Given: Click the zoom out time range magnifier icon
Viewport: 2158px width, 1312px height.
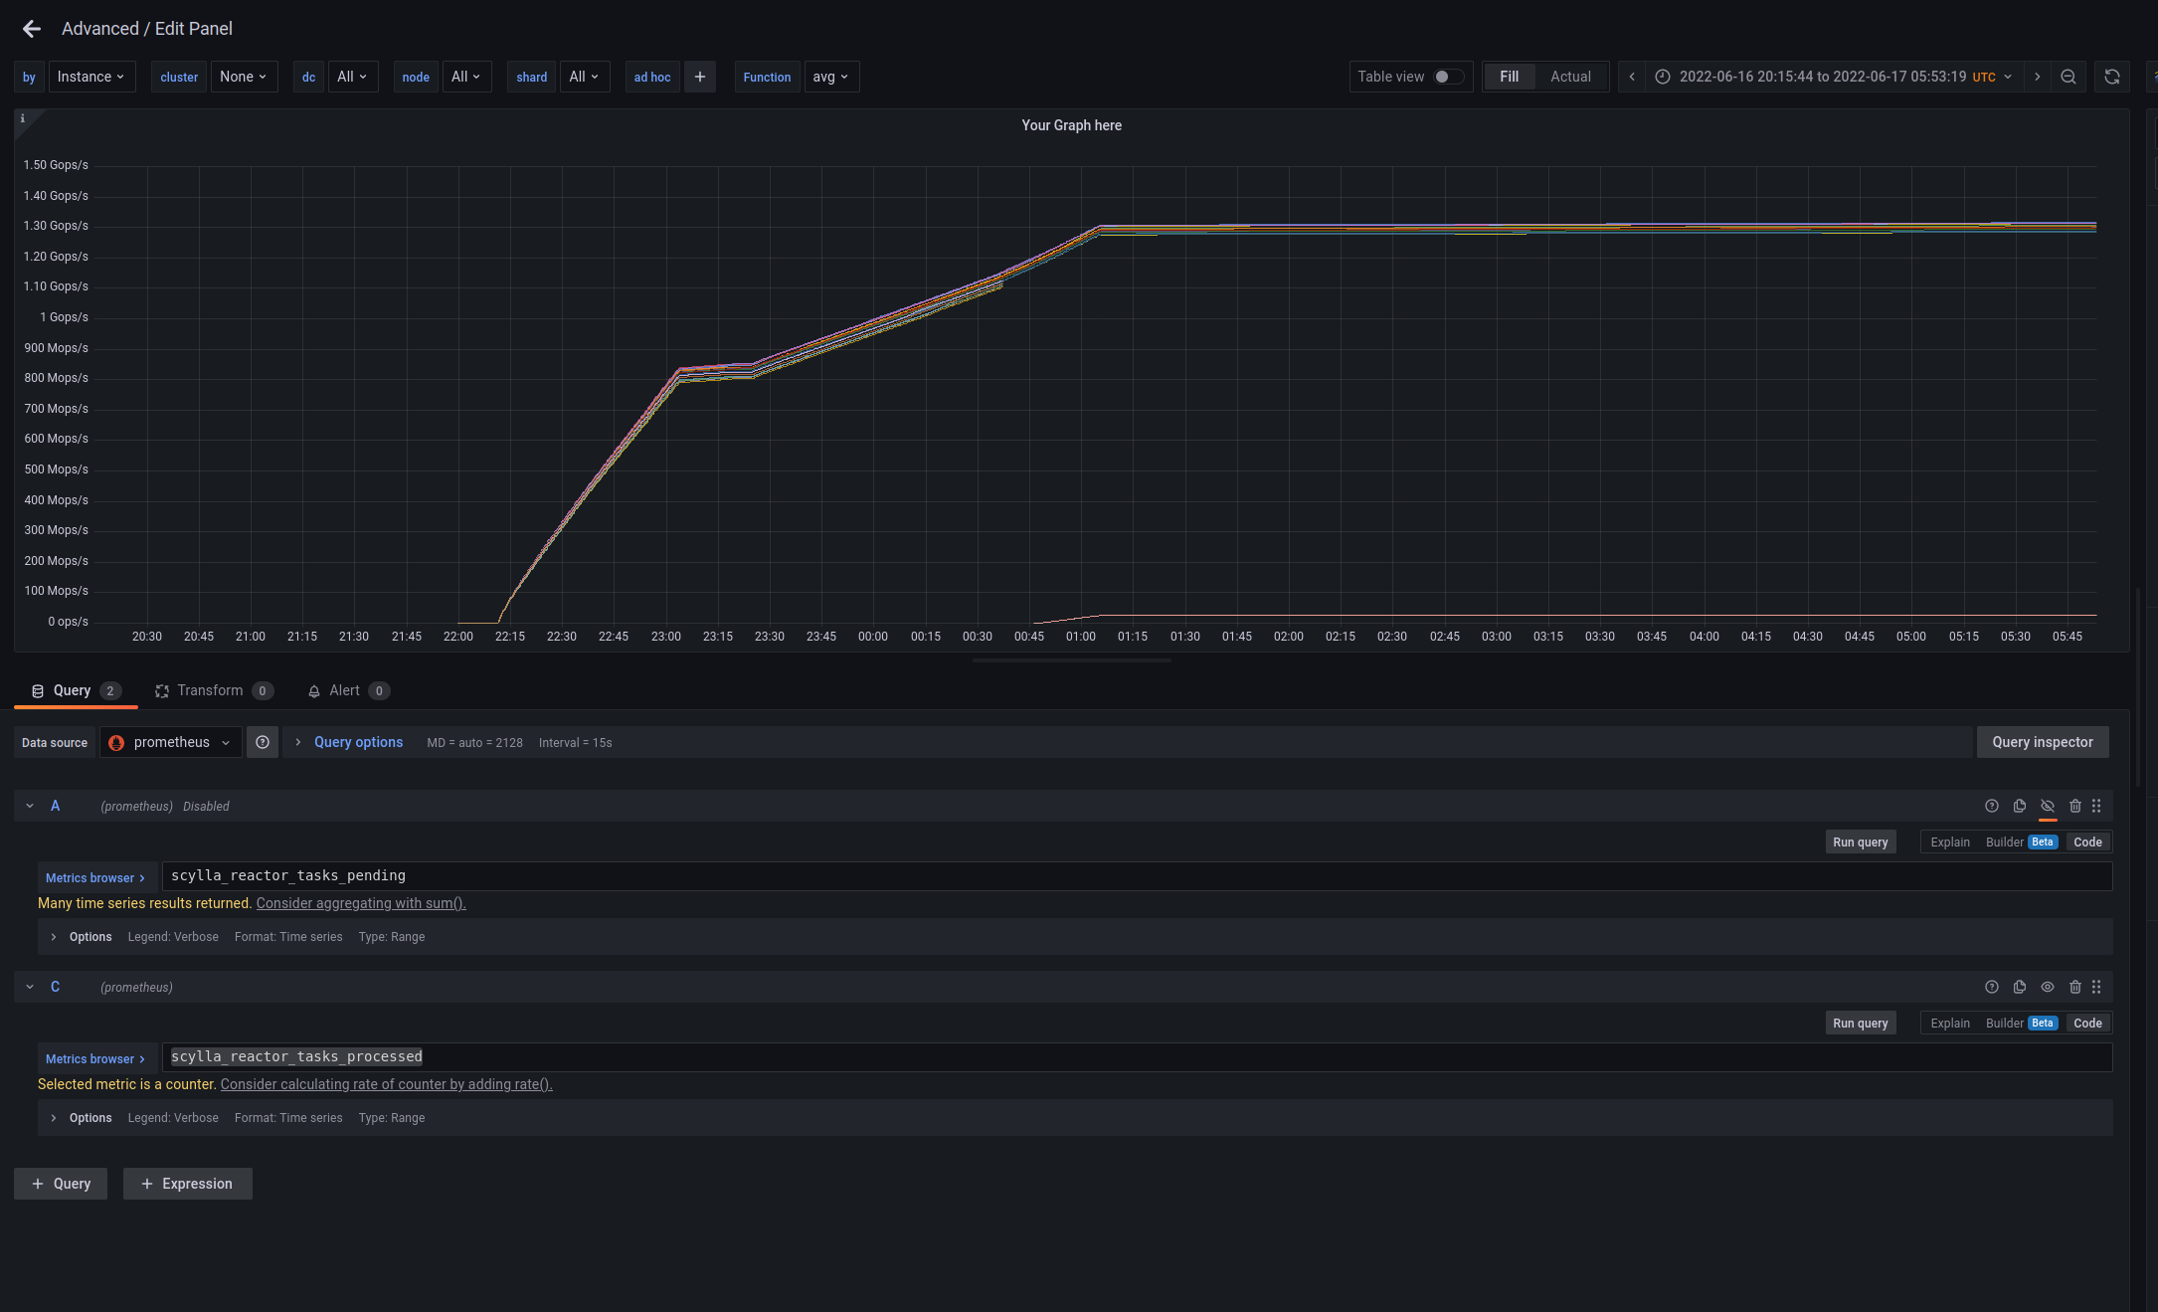Looking at the screenshot, I should (2068, 77).
